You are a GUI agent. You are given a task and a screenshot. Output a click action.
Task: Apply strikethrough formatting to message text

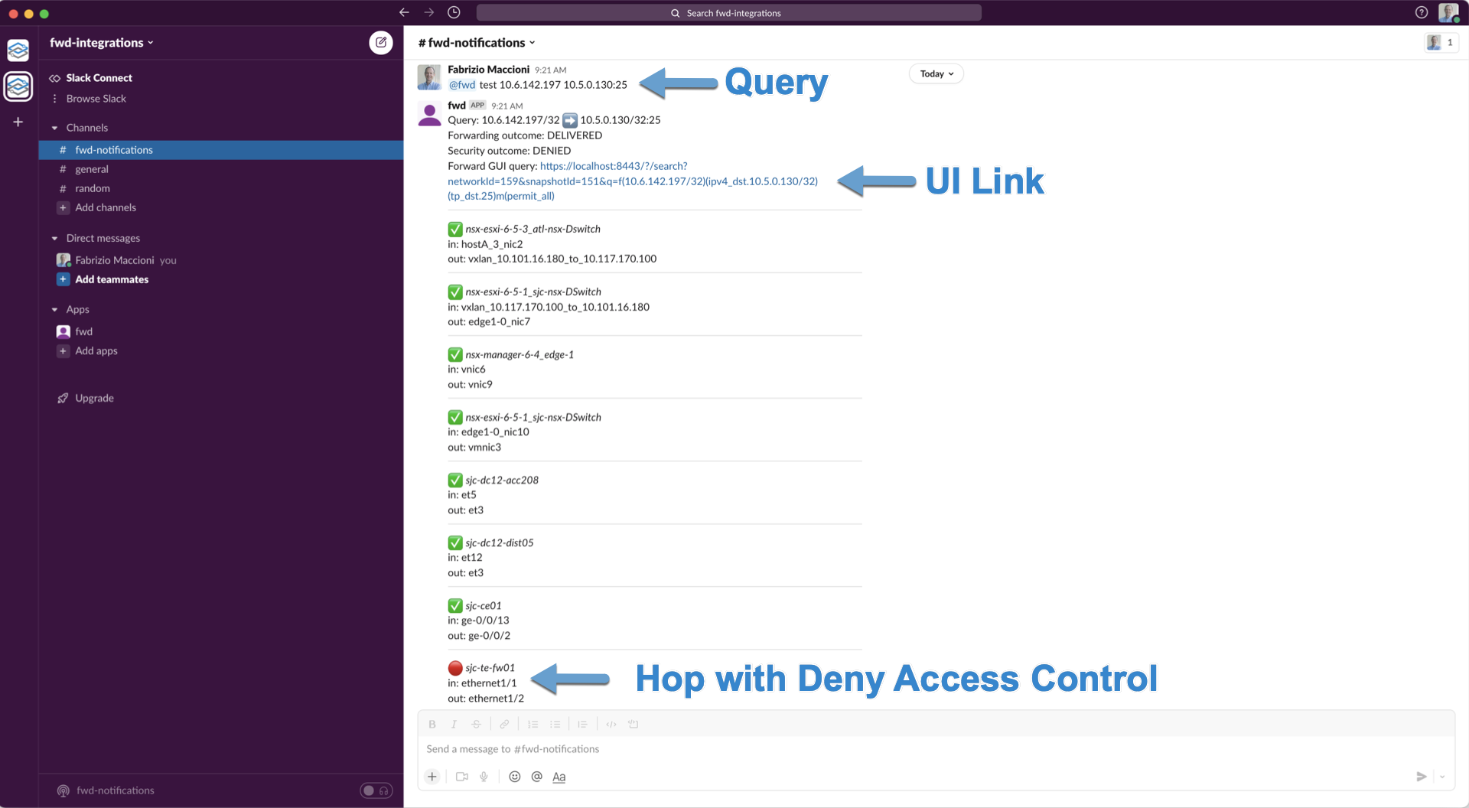point(477,724)
